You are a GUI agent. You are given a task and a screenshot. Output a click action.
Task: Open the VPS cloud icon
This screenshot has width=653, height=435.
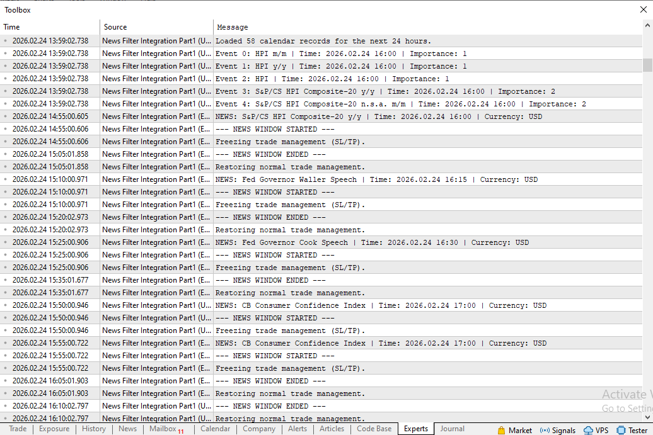pos(588,430)
